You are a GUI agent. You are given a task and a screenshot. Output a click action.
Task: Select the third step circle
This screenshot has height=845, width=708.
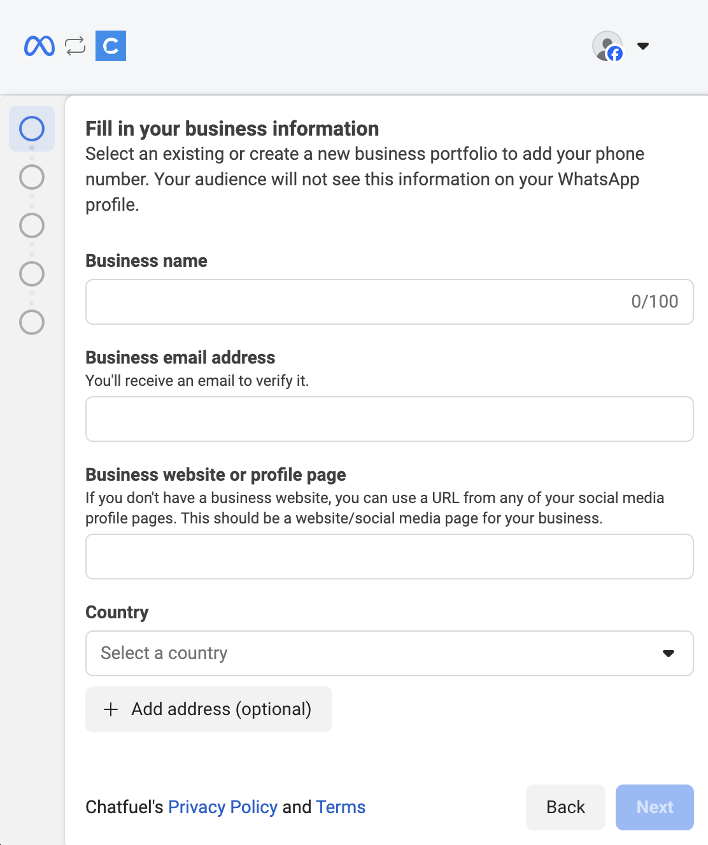(x=32, y=225)
